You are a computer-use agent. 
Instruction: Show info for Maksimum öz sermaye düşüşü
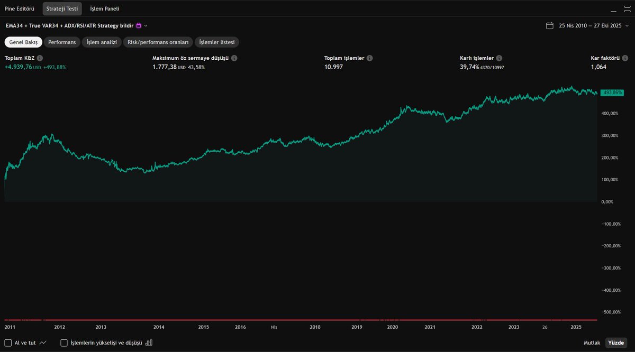[x=234, y=58]
